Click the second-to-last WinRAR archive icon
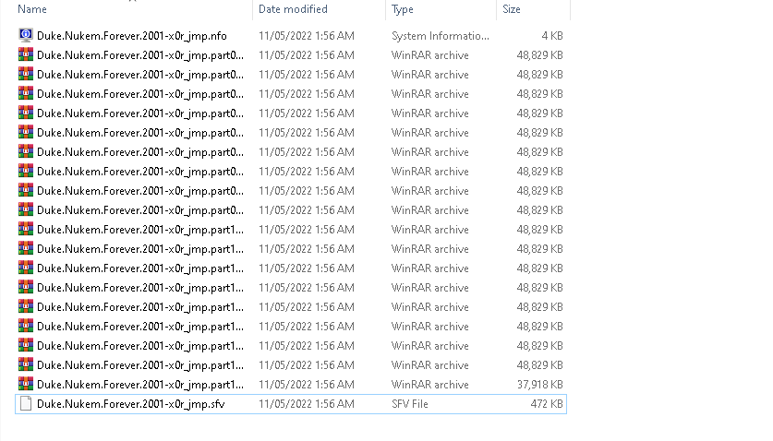 coord(26,365)
